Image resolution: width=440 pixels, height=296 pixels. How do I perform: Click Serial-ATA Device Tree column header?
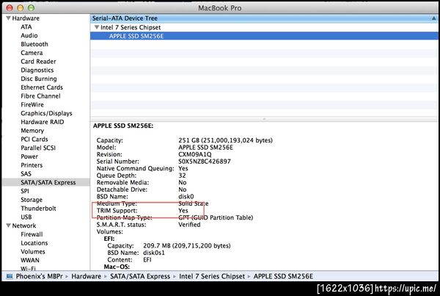tap(264, 18)
